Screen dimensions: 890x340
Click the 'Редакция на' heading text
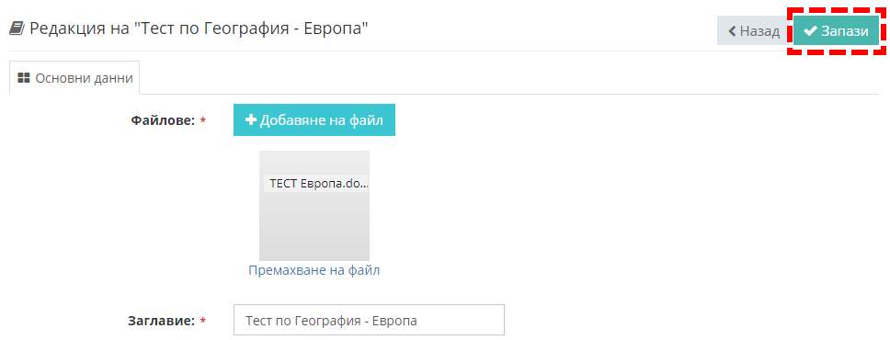pyautogui.click(x=81, y=28)
